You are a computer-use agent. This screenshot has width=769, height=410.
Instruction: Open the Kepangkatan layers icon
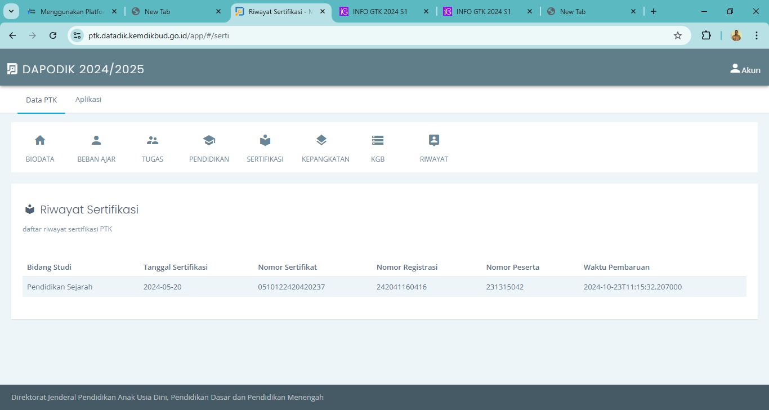pyautogui.click(x=321, y=141)
